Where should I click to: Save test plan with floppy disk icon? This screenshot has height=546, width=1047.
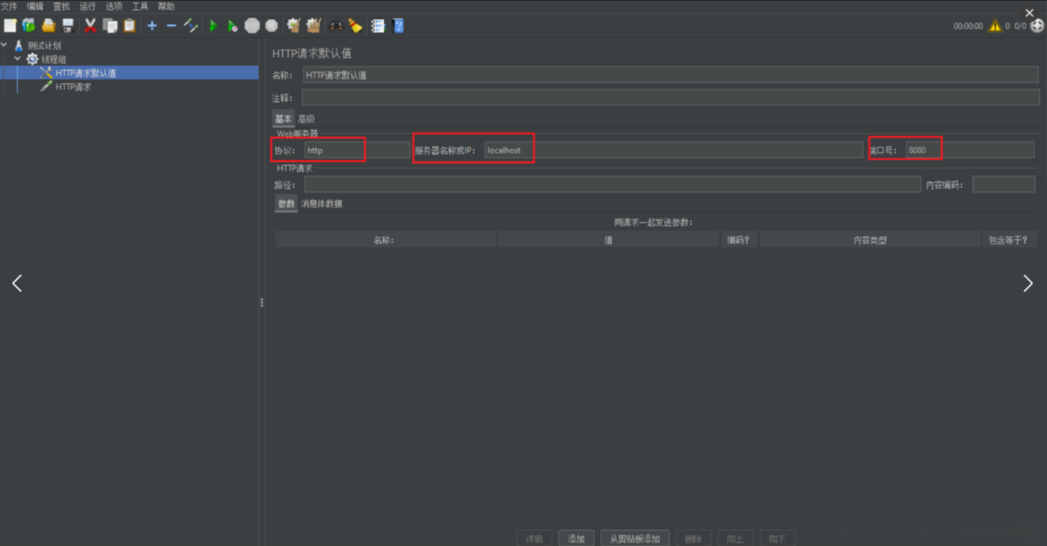(68, 25)
